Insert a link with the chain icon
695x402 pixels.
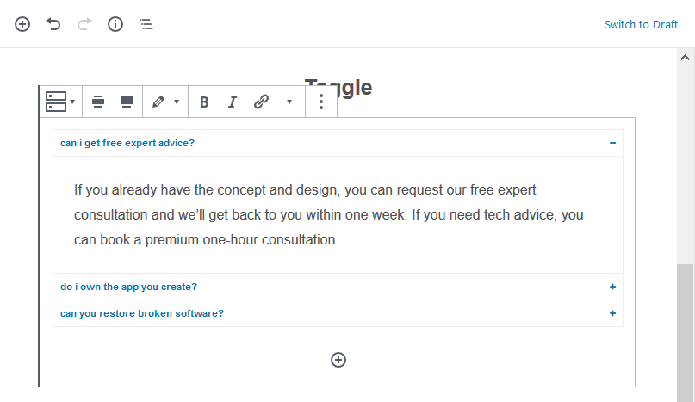click(x=261, y=102)
